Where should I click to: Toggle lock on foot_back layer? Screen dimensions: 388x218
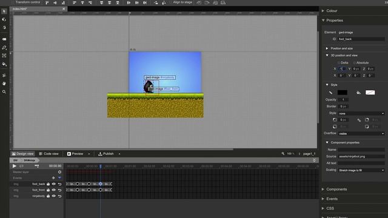point(48,184)
